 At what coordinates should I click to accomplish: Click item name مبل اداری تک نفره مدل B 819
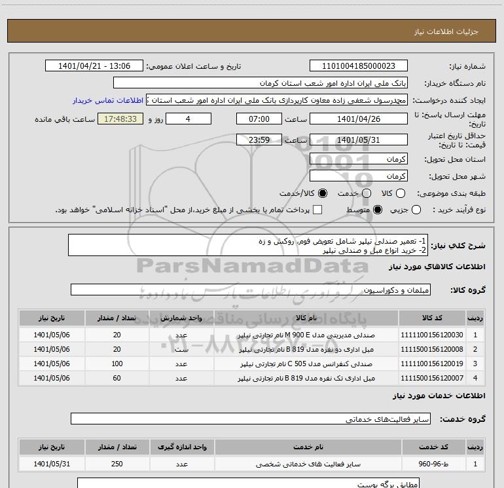point(306,379)
